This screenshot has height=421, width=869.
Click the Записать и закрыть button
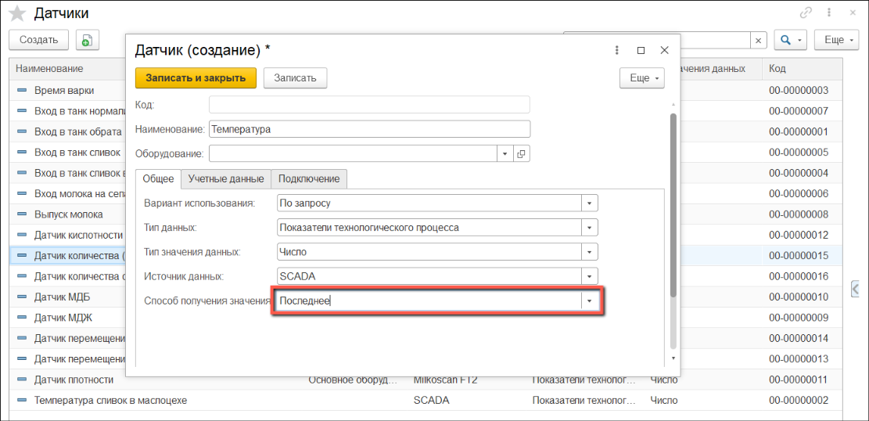(196, 78)
